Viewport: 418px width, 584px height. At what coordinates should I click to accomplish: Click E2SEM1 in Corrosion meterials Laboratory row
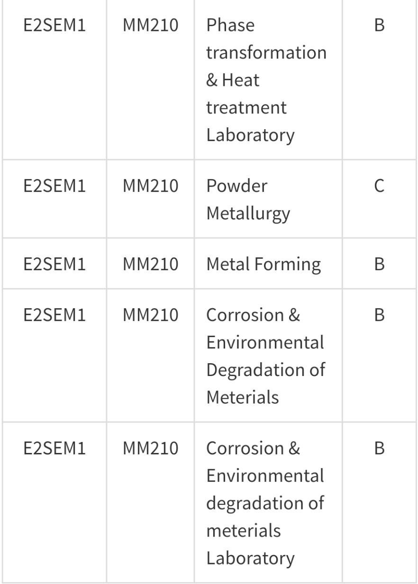click(55, 448)
